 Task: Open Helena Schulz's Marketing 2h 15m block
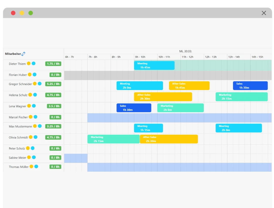[242, 97]
